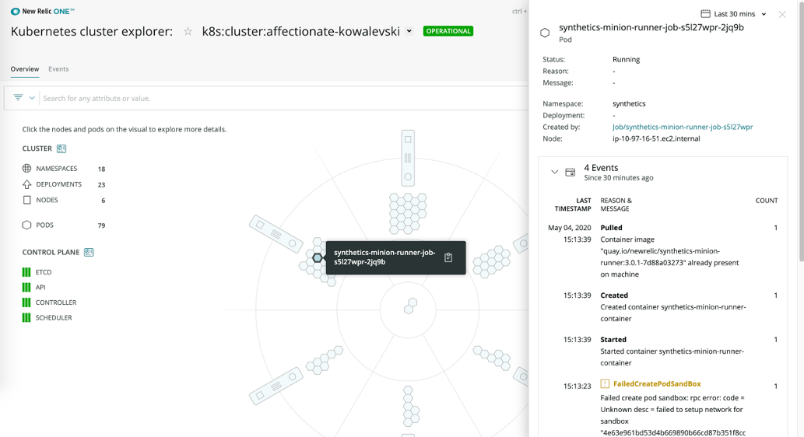804x437 pixels.
Task: Click the ETCD status bars icon
Action: tap(26, 272)
